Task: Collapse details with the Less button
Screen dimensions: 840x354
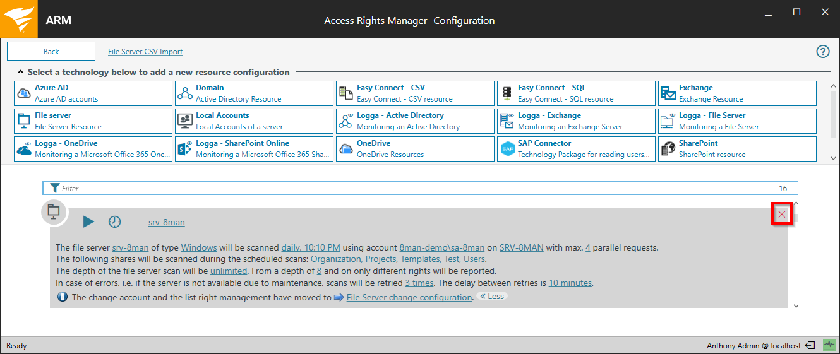Action: pyautogui.click(x=493, y=296)
